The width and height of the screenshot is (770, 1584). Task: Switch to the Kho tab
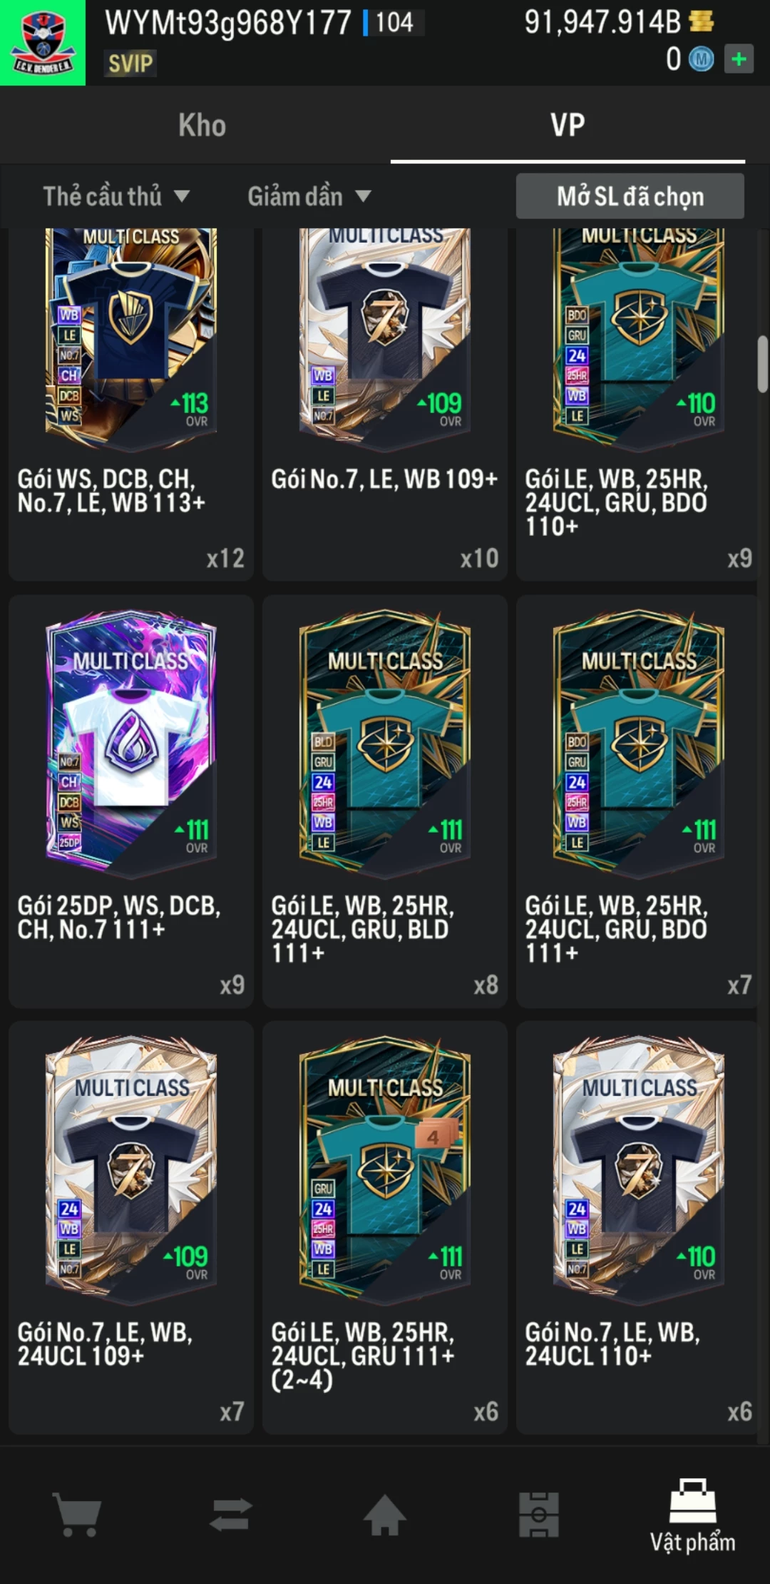[x=202, y=126]
